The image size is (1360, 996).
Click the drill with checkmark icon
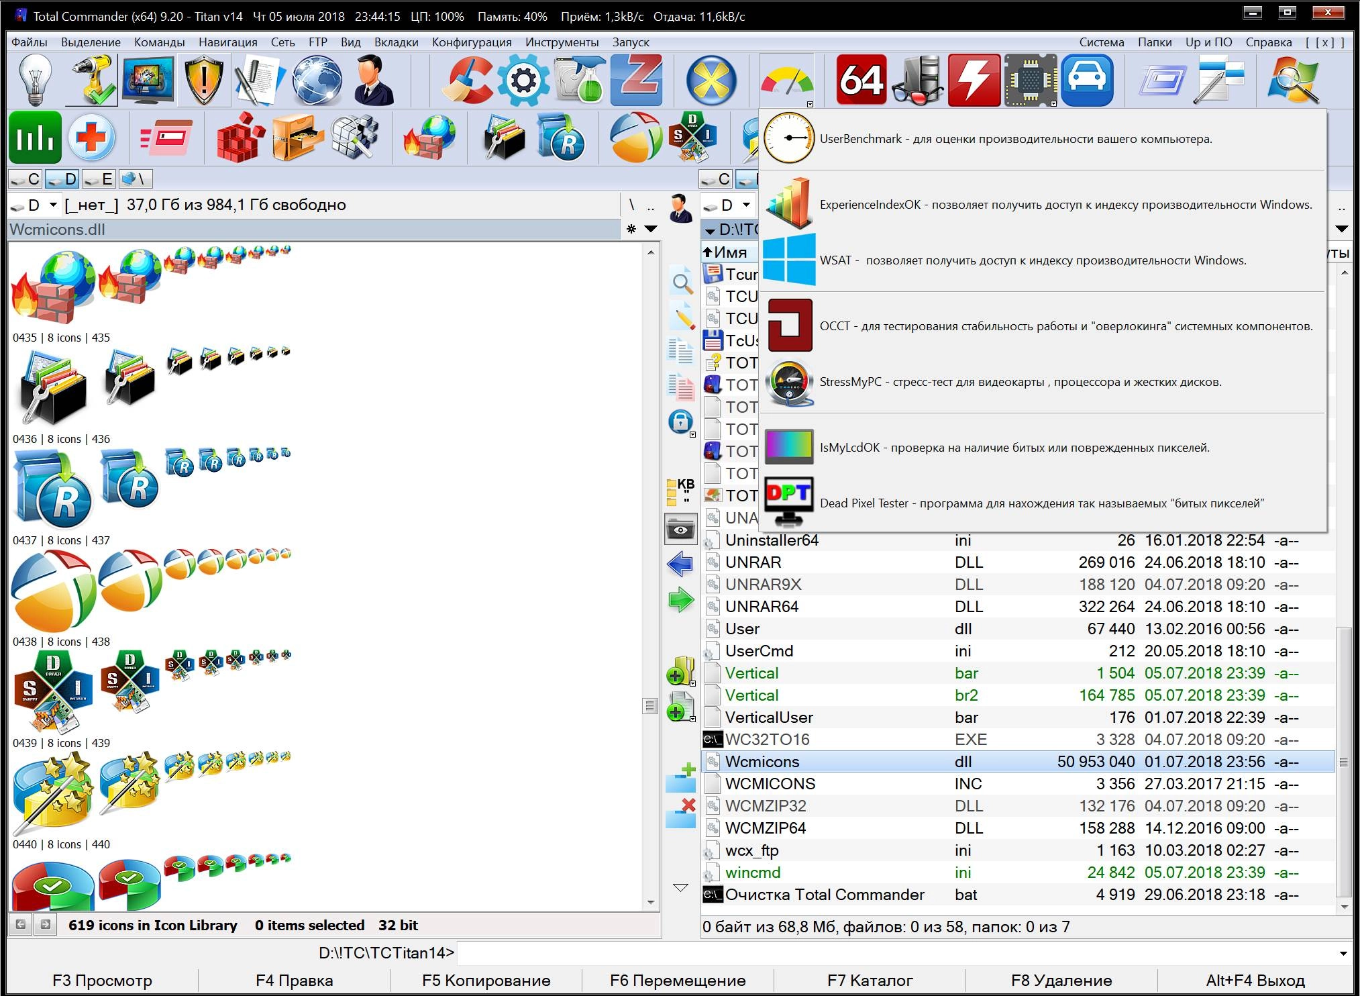pos(91,81)
